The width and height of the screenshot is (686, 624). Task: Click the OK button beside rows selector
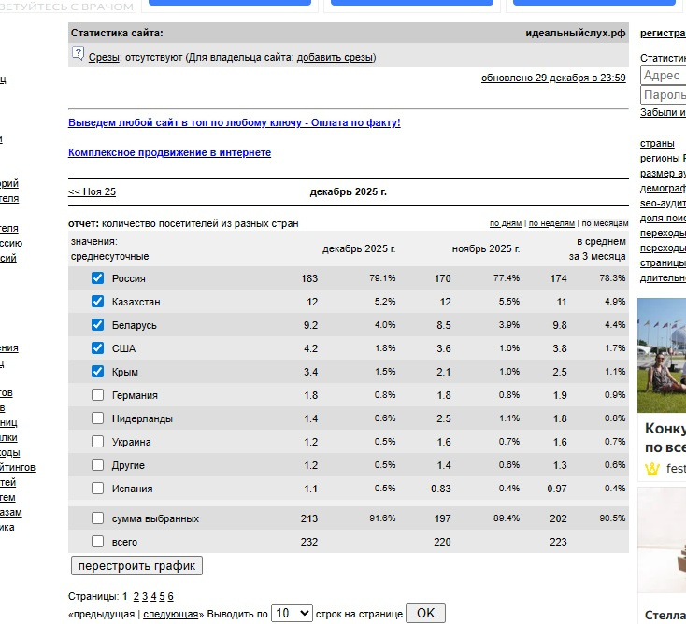[425, 613]
